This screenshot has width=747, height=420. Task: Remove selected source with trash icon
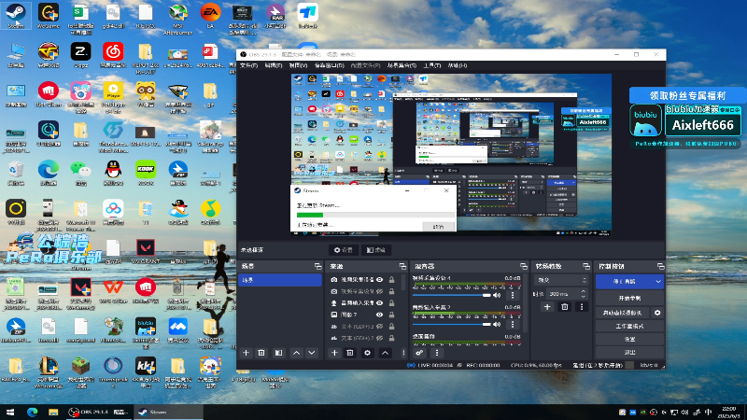tap(349, 353)
